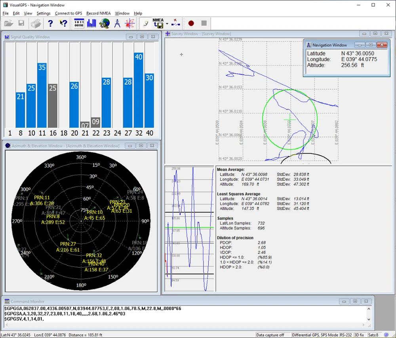Close the floating Navigation Window panel

tap(382, 45)
